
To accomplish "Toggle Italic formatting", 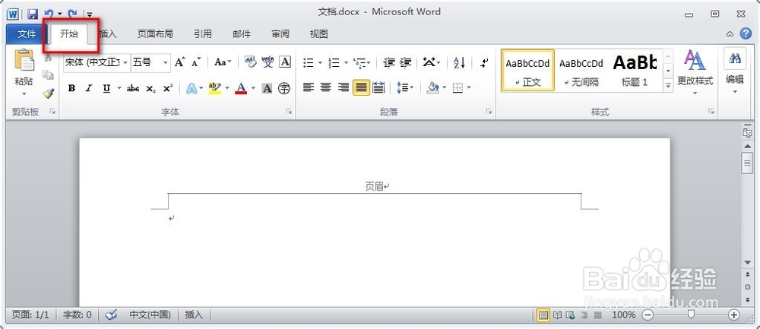I will 89,88.
